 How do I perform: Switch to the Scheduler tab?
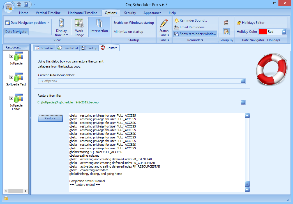(x=44, y=48)
